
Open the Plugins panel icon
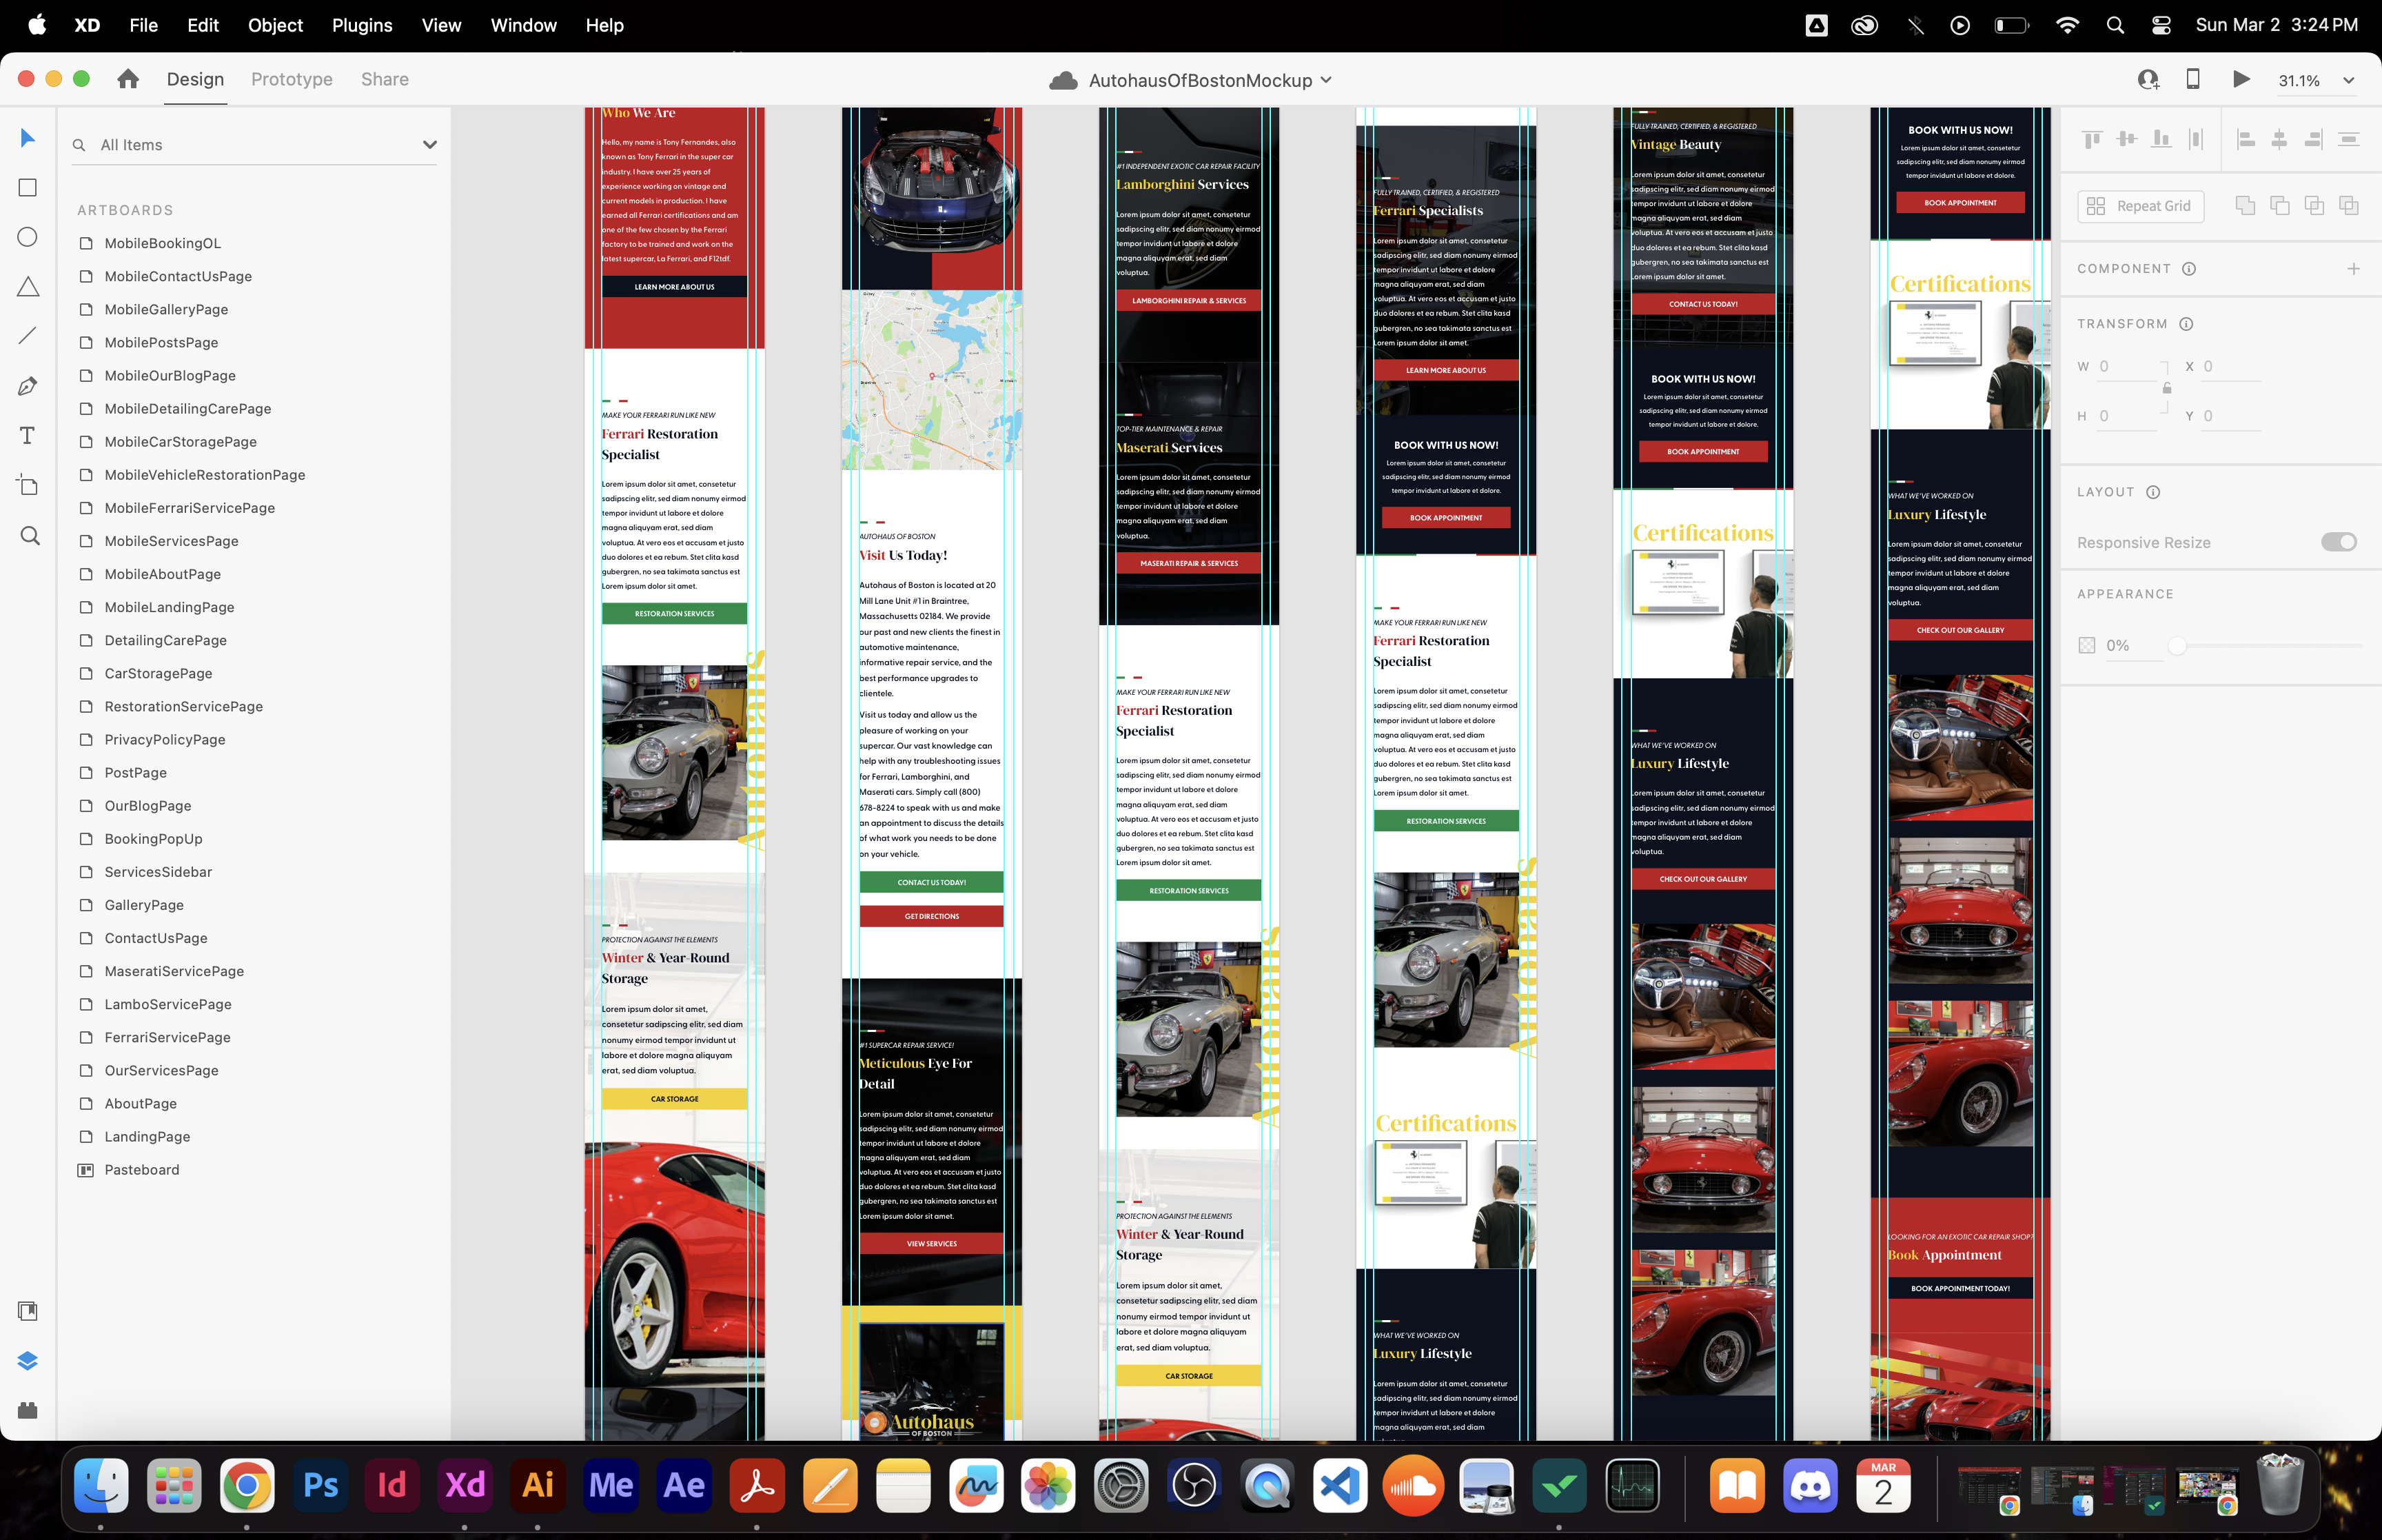(28, 1410)
